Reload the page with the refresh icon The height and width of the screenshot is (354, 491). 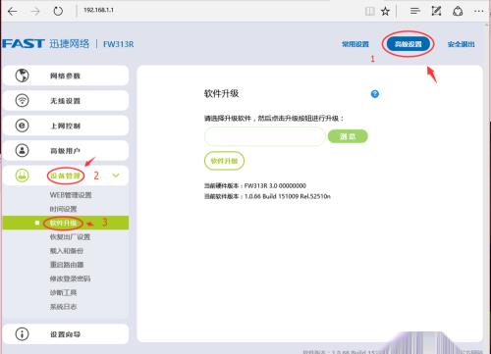58,11
